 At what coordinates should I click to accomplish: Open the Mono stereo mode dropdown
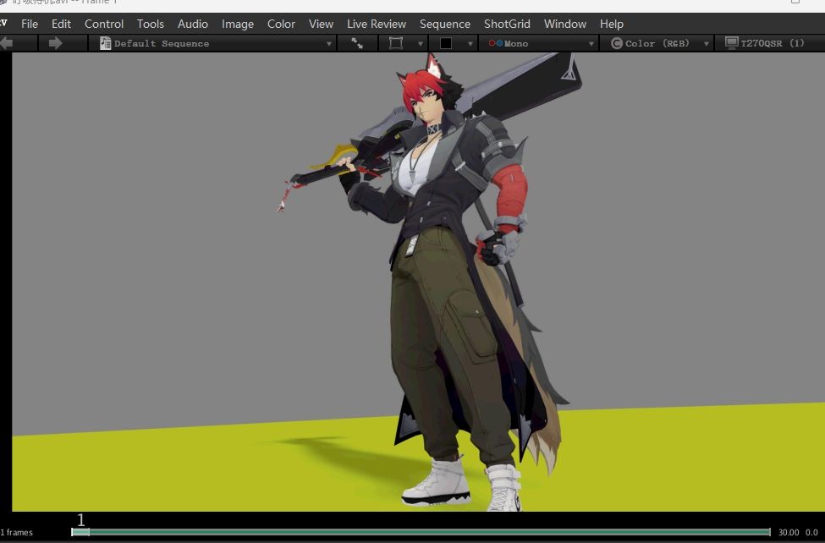tap(541, 43)
